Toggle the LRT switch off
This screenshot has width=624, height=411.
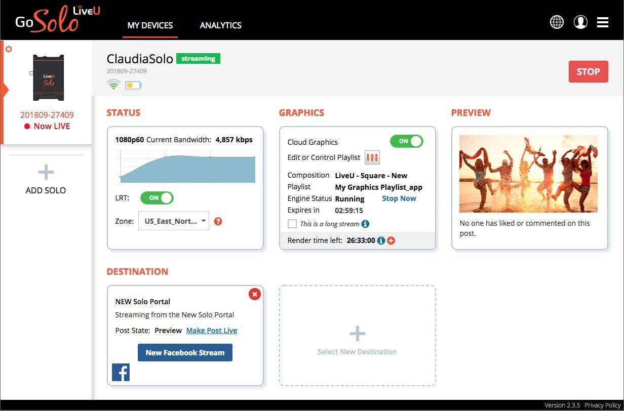pos(157,198)
